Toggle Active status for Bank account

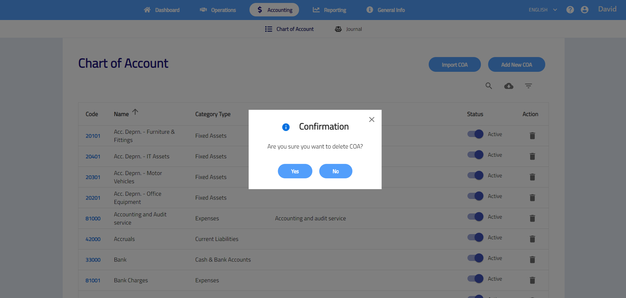click(x=475, y=258)
